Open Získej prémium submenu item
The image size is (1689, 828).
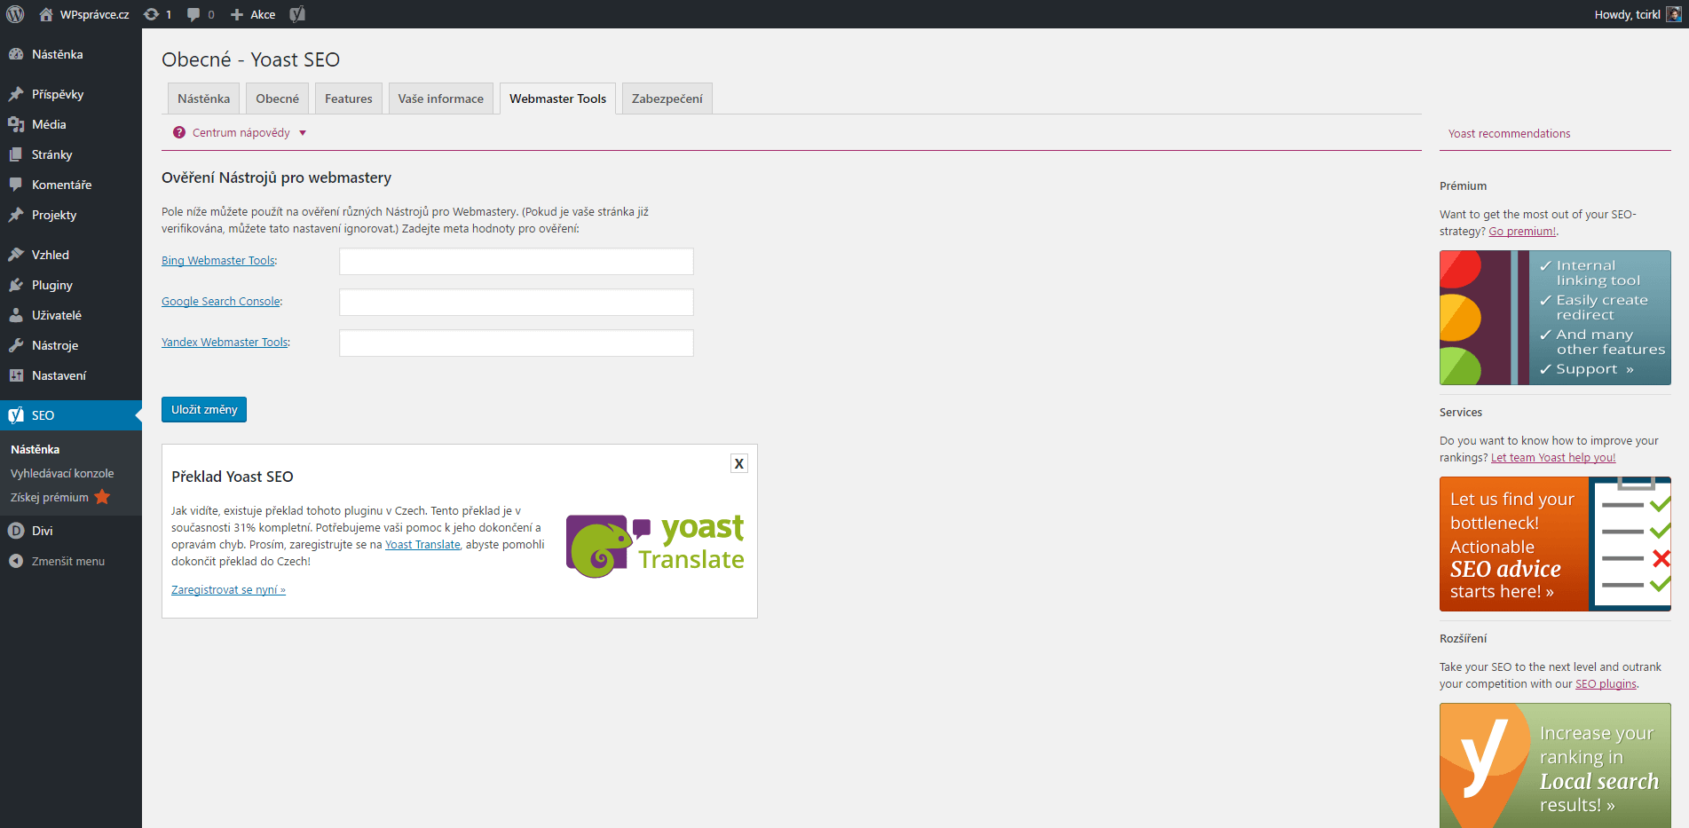tap(50, 497)
